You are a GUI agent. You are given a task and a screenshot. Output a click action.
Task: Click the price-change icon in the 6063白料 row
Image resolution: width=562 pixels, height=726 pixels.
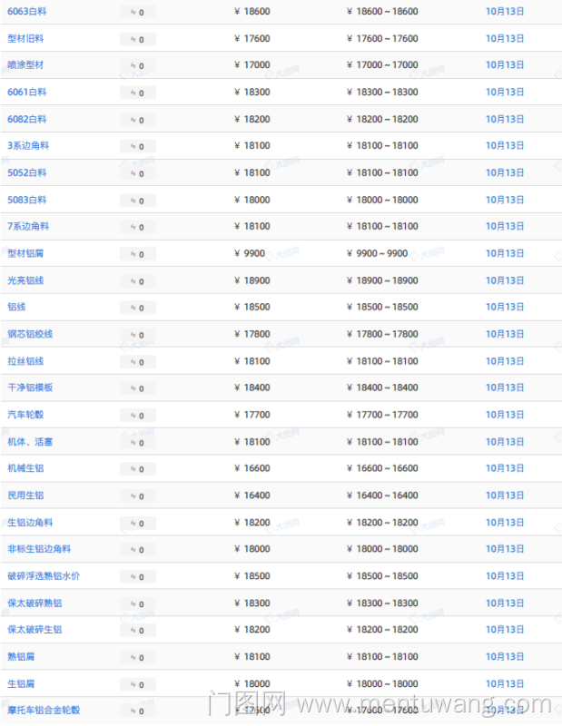click(133, 13)
